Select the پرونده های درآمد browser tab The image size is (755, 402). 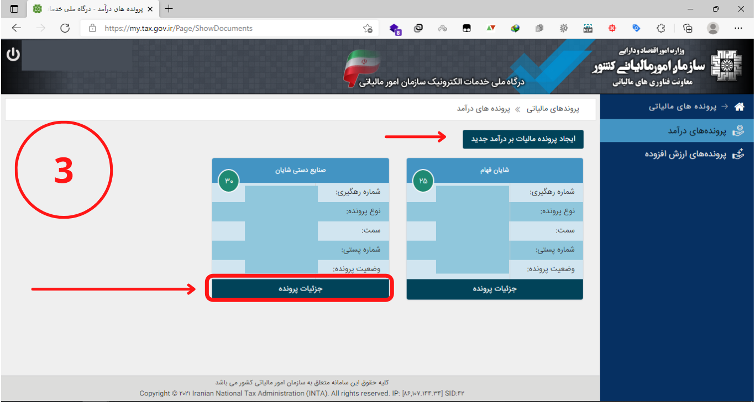92,9
